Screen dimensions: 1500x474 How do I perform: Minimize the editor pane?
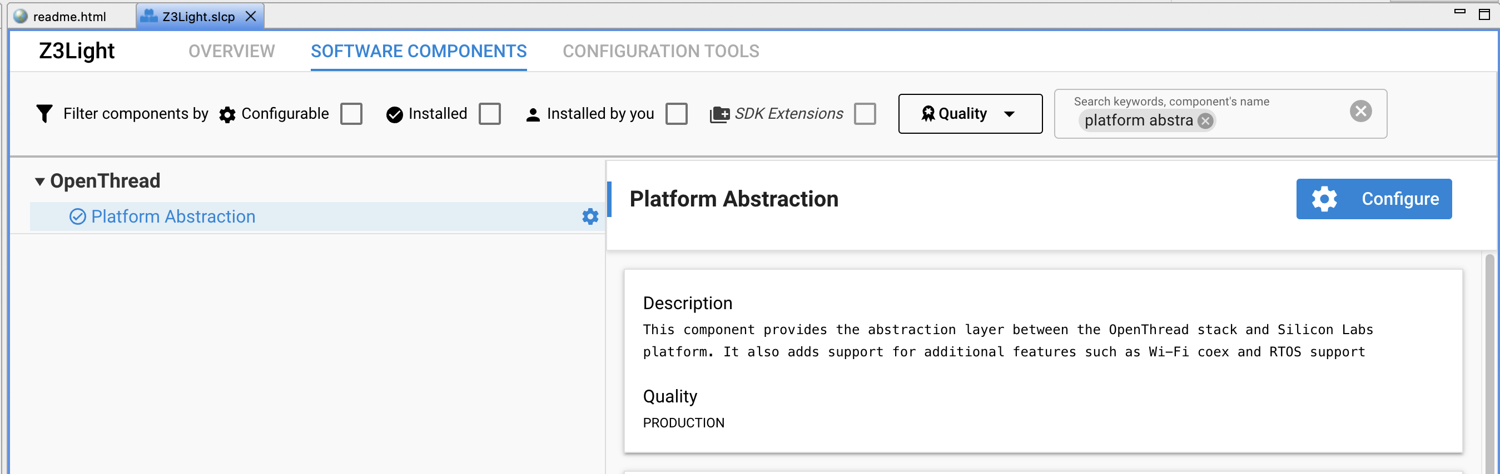click(1459, 12)
